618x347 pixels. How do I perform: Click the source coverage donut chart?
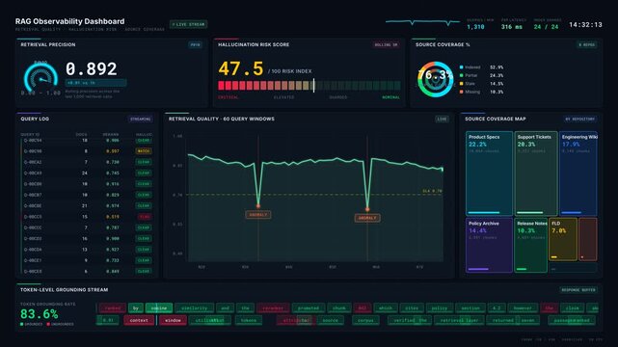coord(436,79)
